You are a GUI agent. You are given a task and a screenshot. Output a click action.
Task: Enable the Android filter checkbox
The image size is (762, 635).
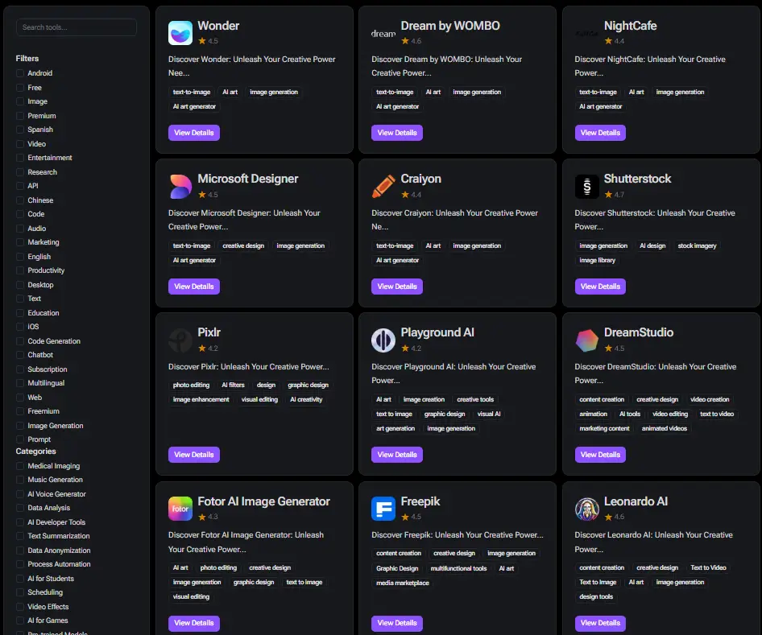coord(20,73)
